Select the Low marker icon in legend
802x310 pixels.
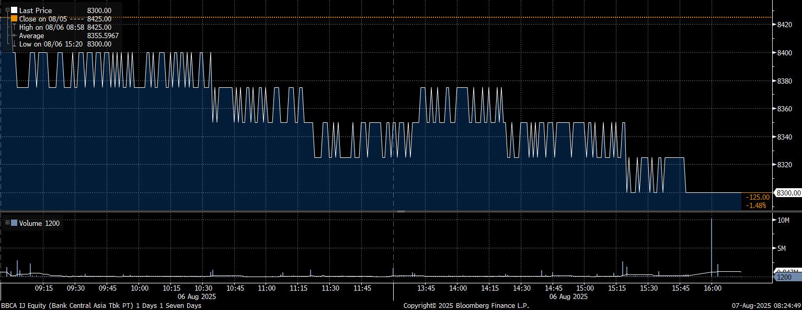(14, 44)
